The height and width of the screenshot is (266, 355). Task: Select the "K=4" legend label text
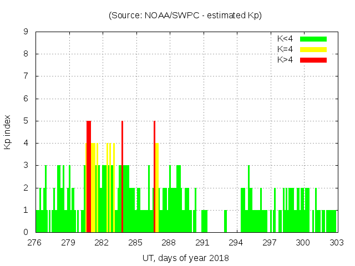[x=285, y=49]
